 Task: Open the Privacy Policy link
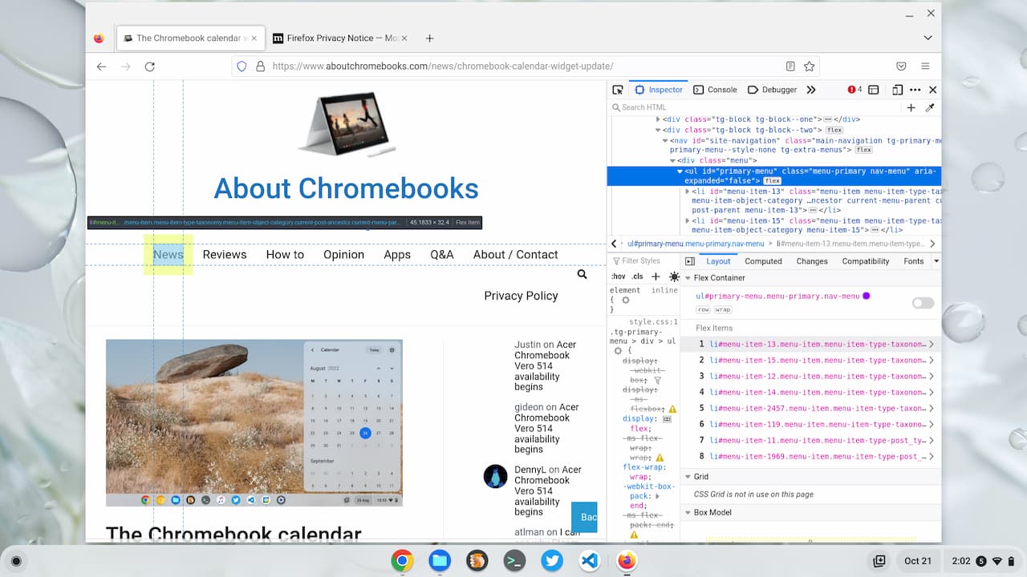click(521, 296)
